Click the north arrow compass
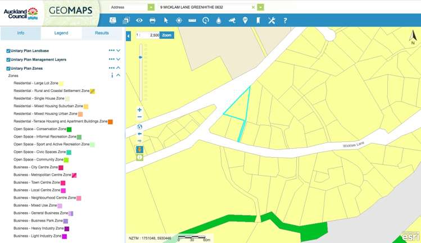The width and height of the screenshot is (421, 243). point(413,37)
